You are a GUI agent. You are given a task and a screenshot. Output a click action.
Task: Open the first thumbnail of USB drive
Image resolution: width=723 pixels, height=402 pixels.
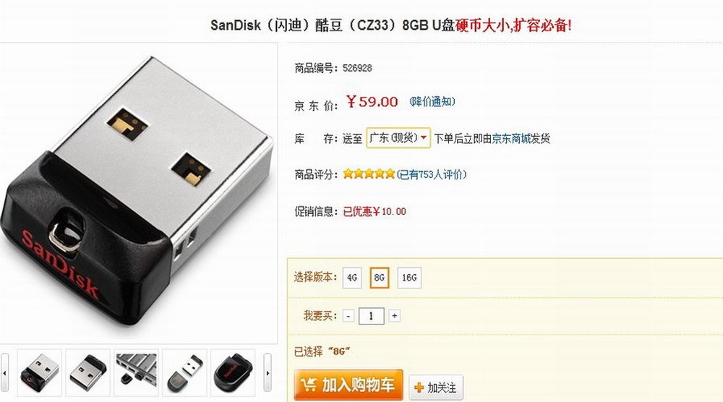coord(40,372)
